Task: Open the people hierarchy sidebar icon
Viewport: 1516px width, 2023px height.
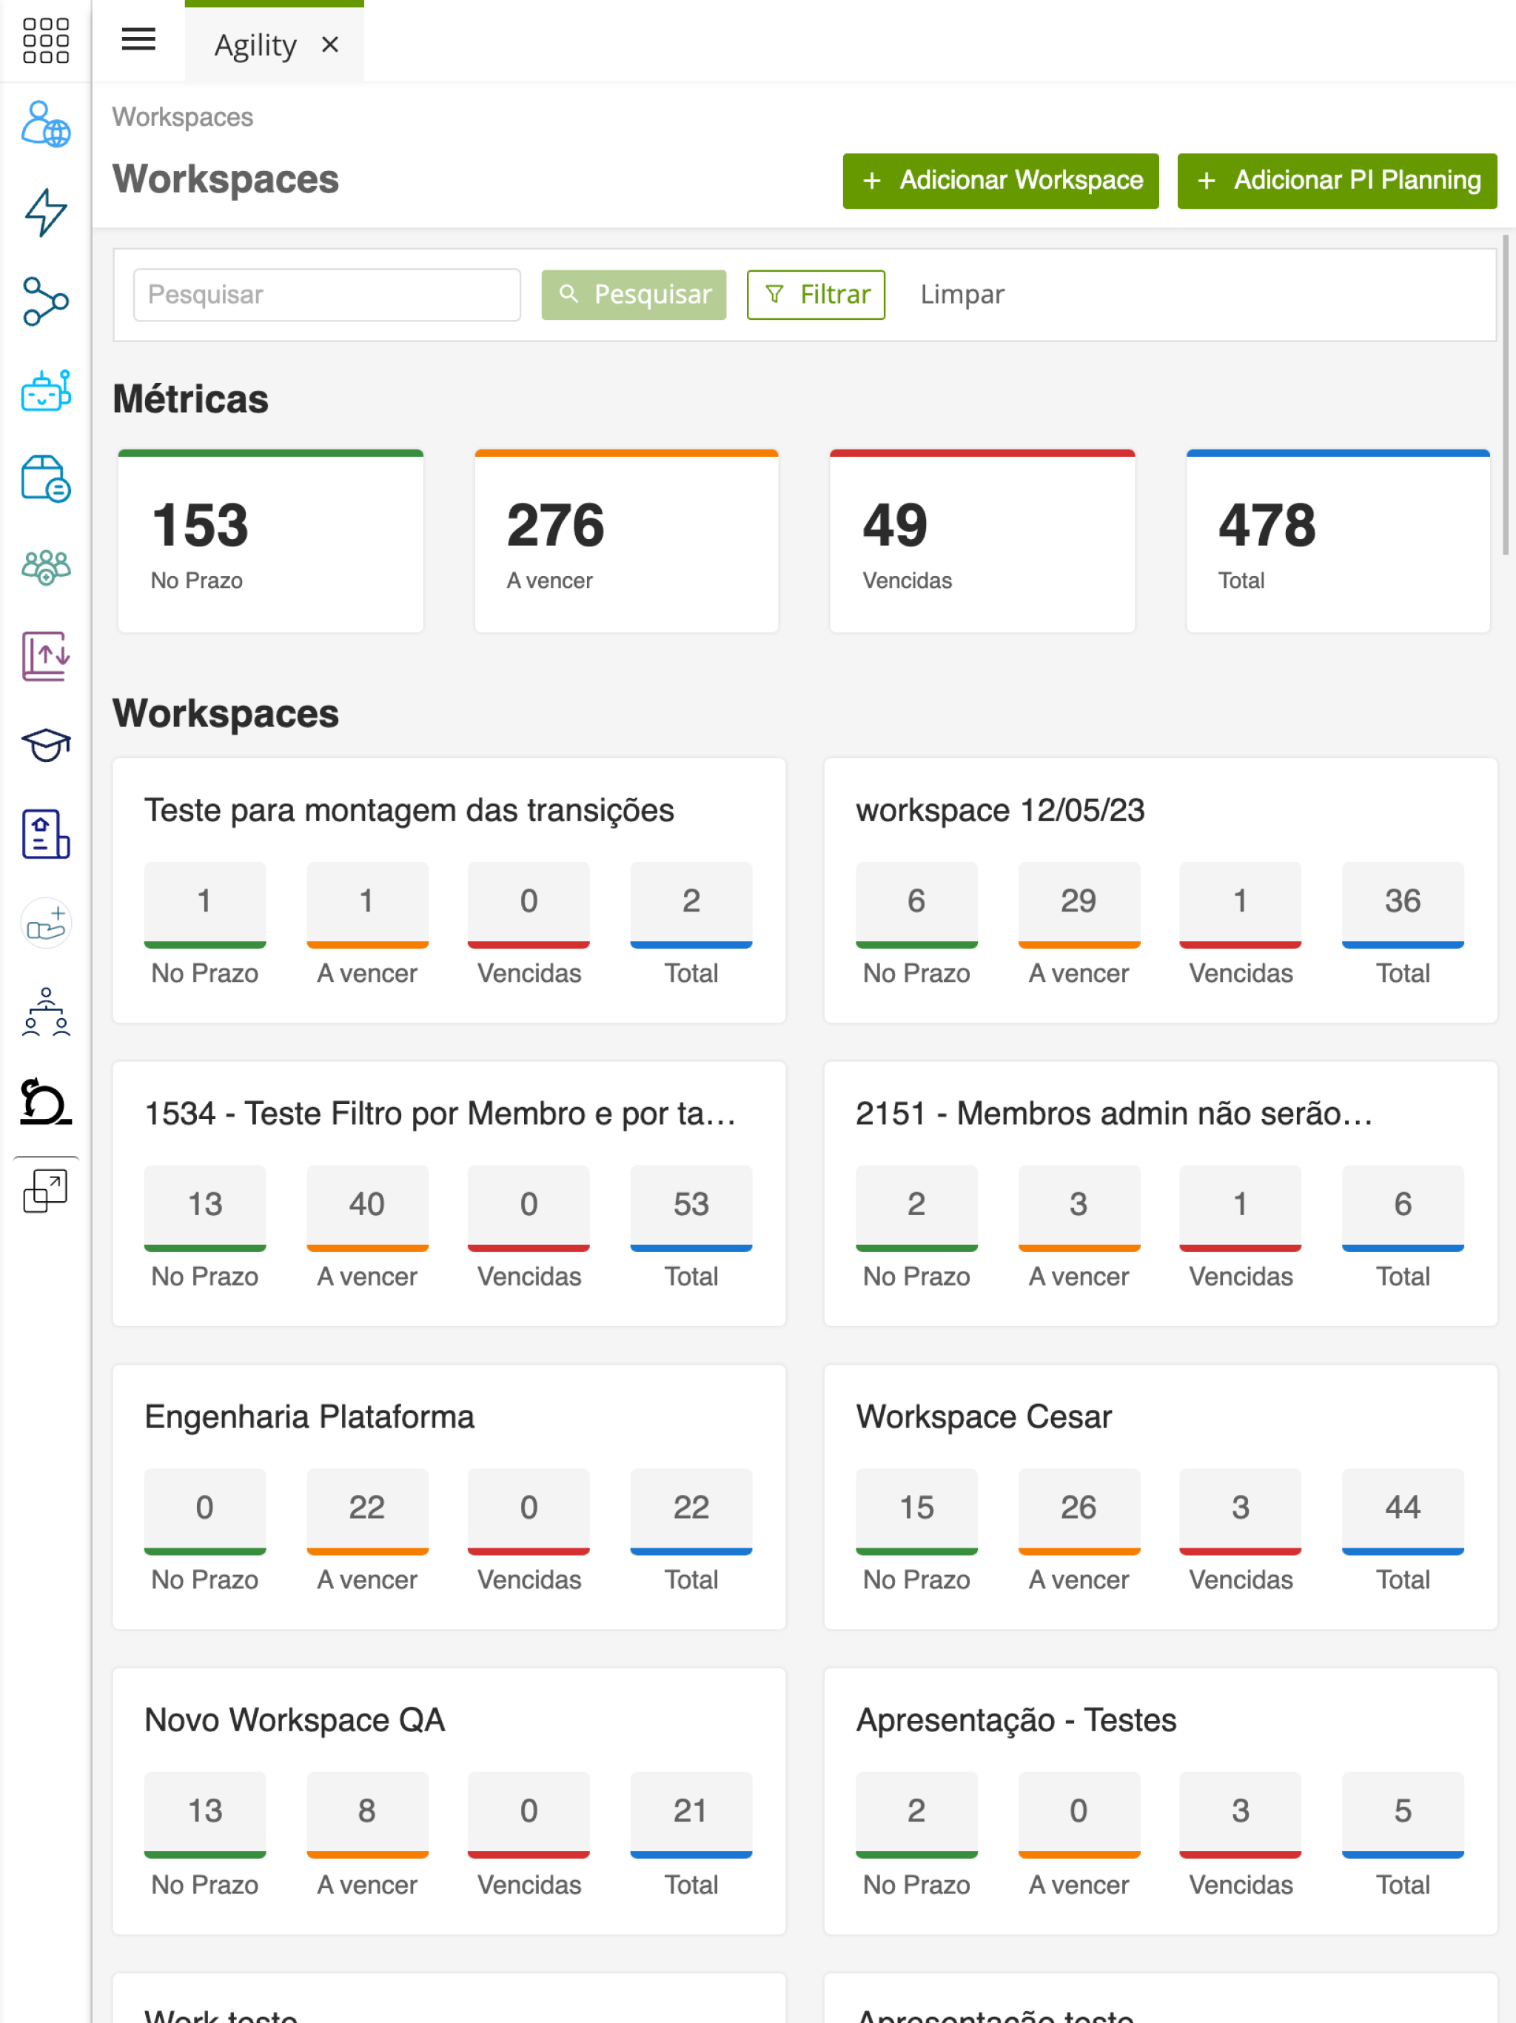Action: coord(46,1011)
